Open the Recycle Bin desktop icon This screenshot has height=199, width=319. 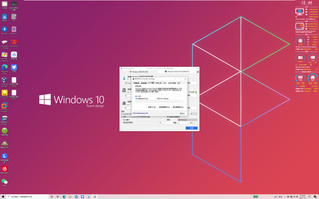(4, 18)
